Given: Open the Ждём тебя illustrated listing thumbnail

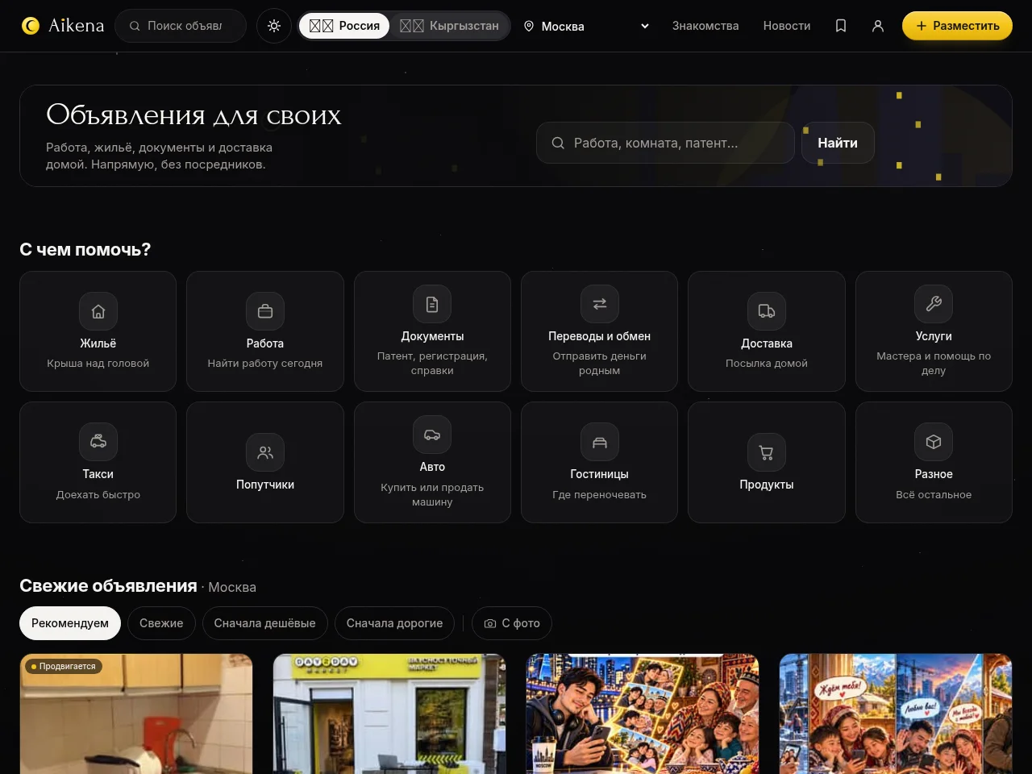Looking at the screenshot, I should pos(896,714).
